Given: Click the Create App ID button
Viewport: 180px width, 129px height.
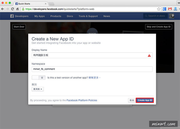Looking at the screenshot, I should 145,100.
